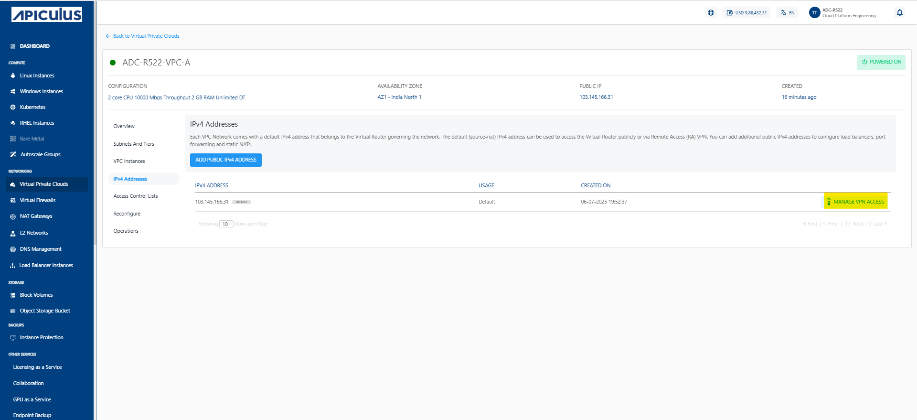
Task: Open Block Volumes in sidebar
Action: coord(36,295)
